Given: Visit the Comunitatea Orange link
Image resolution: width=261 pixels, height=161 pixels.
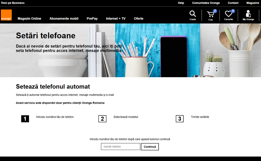Looking at the screenshot, I should 206,3.
